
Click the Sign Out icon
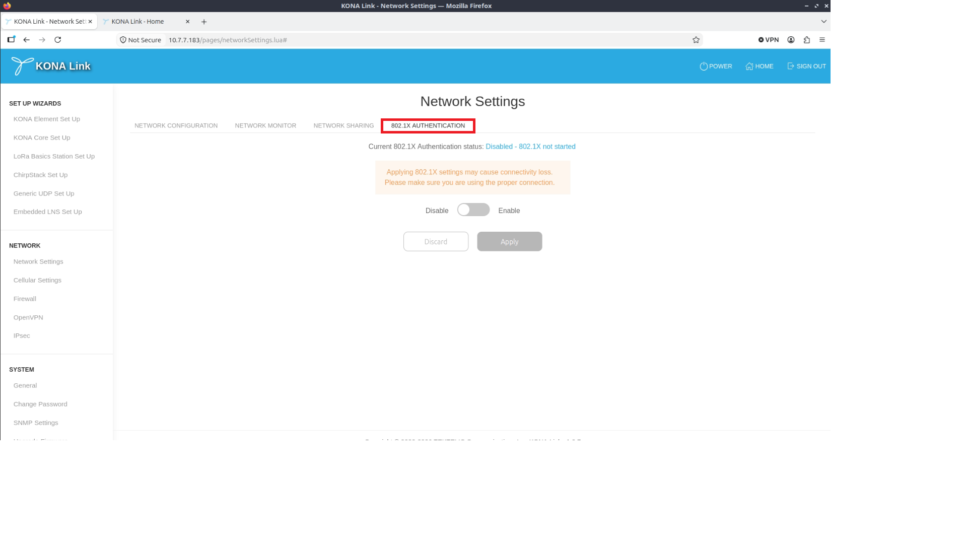point(791,66)
